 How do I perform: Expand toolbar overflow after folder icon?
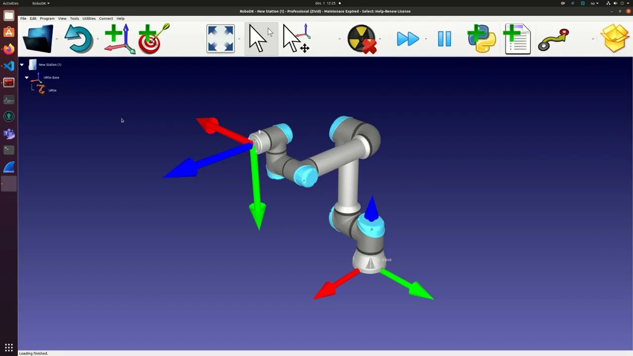[x=57, y=39]
